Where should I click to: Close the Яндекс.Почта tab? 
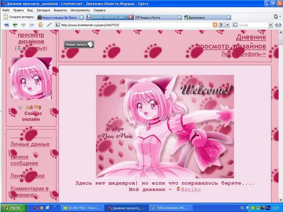click(180, 17)
